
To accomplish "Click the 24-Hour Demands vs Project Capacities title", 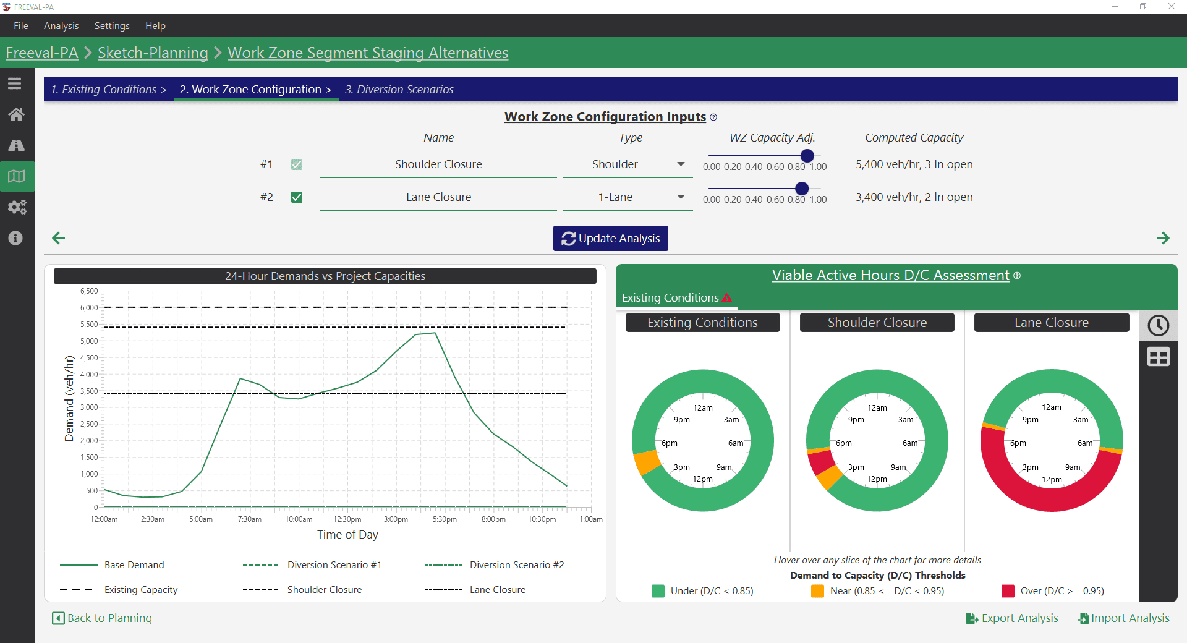I will coord(325,276).
